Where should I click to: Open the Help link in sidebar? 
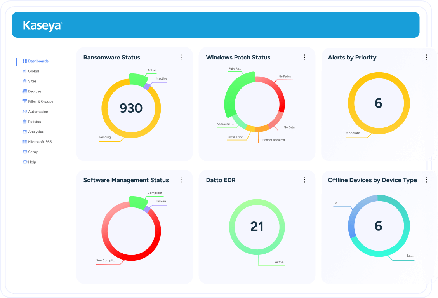[x=32, y=162]
